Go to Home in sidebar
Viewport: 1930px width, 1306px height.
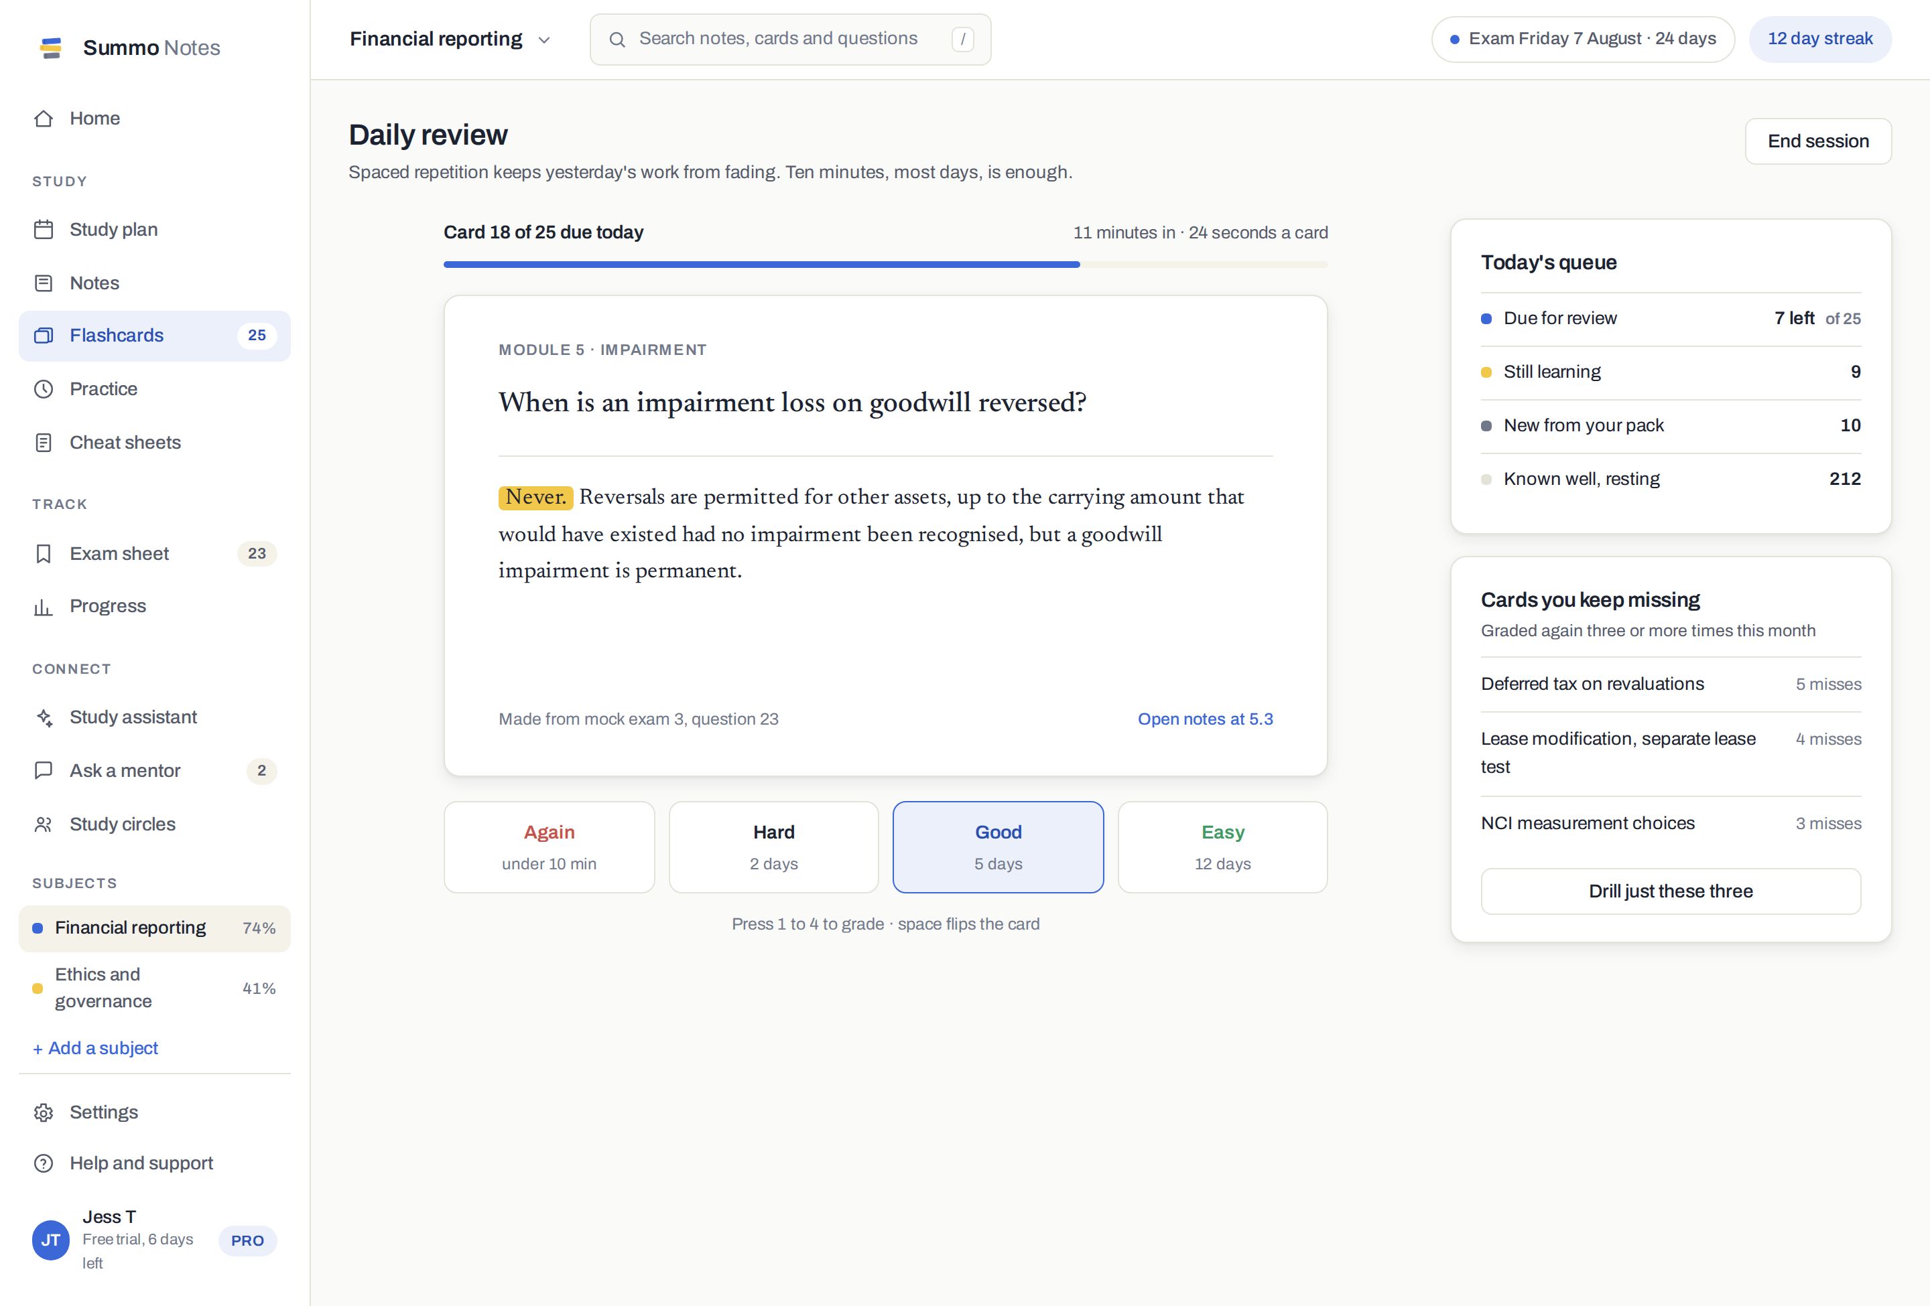154,119
